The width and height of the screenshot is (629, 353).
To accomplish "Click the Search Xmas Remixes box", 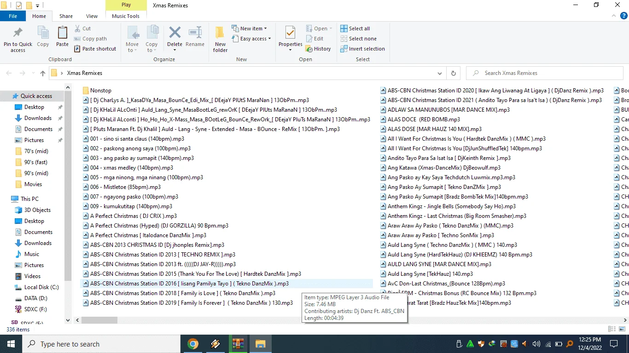I will click(x=546, y=73).
